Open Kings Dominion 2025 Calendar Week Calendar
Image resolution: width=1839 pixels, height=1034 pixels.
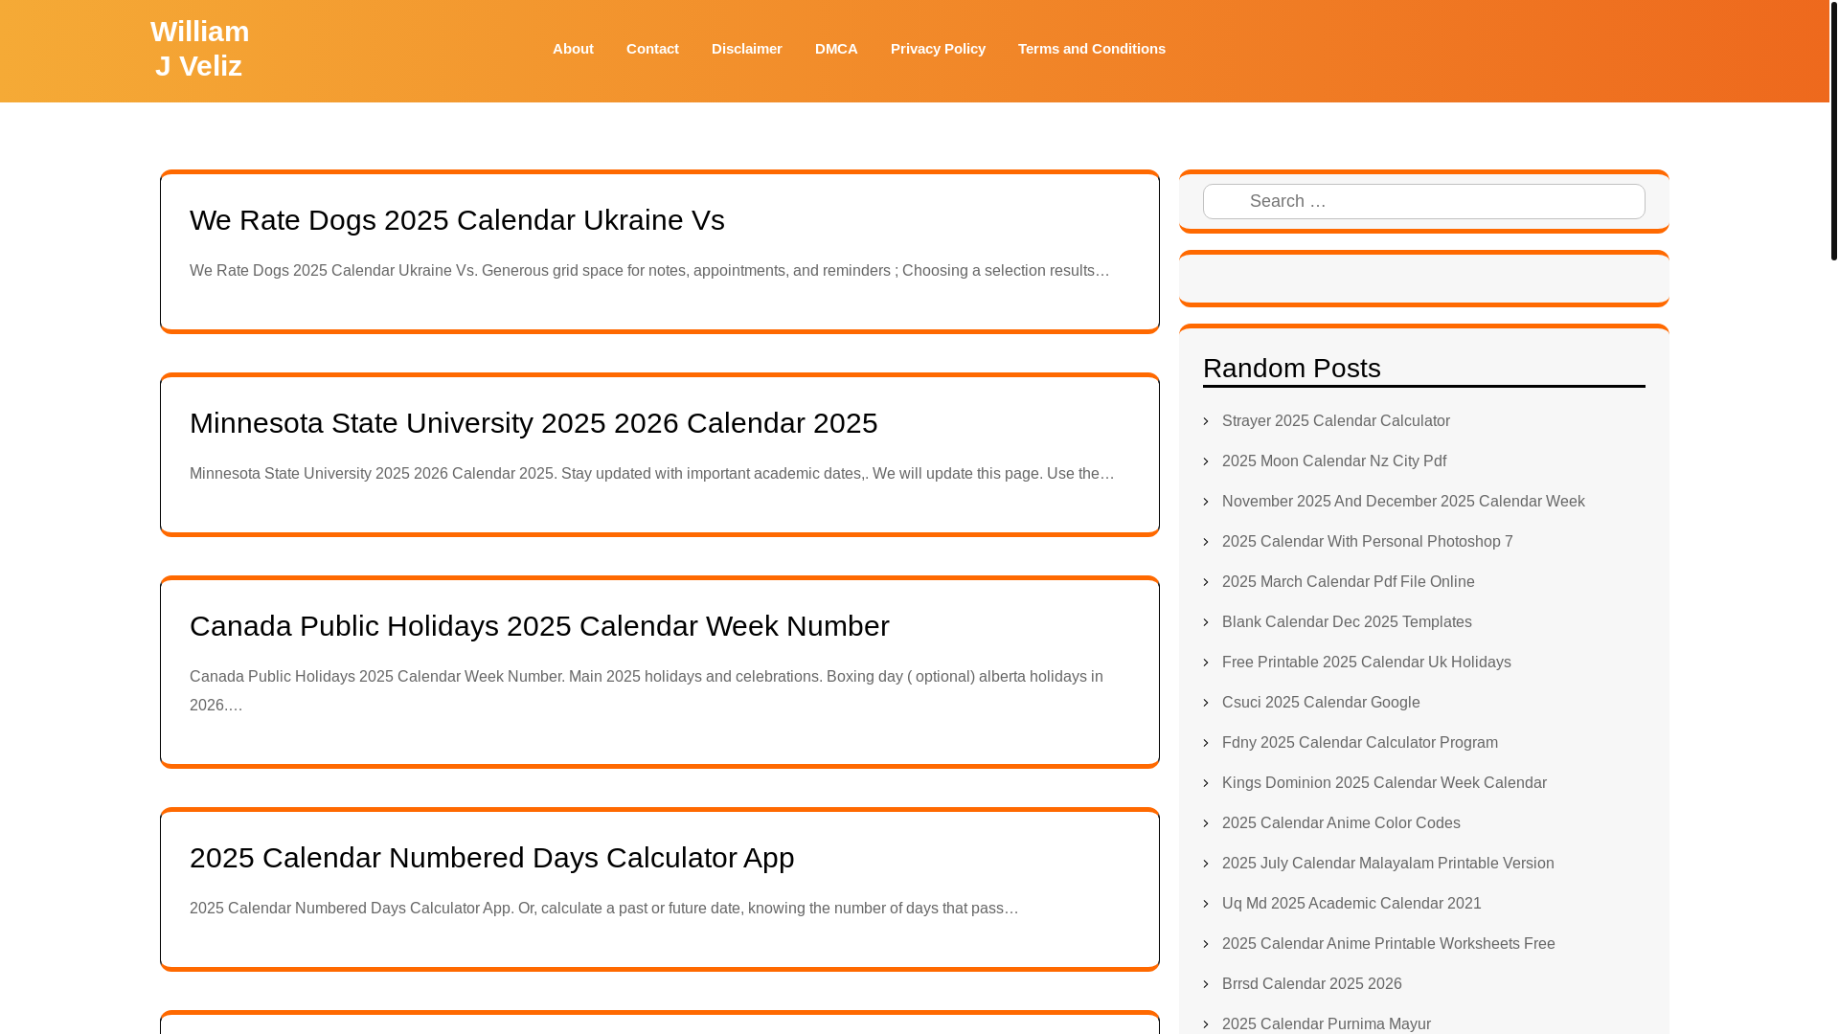[x=1383, y=783]
